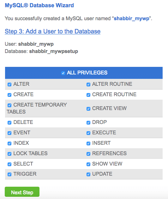Uncheck the INDEX privilege

(9, 143)
